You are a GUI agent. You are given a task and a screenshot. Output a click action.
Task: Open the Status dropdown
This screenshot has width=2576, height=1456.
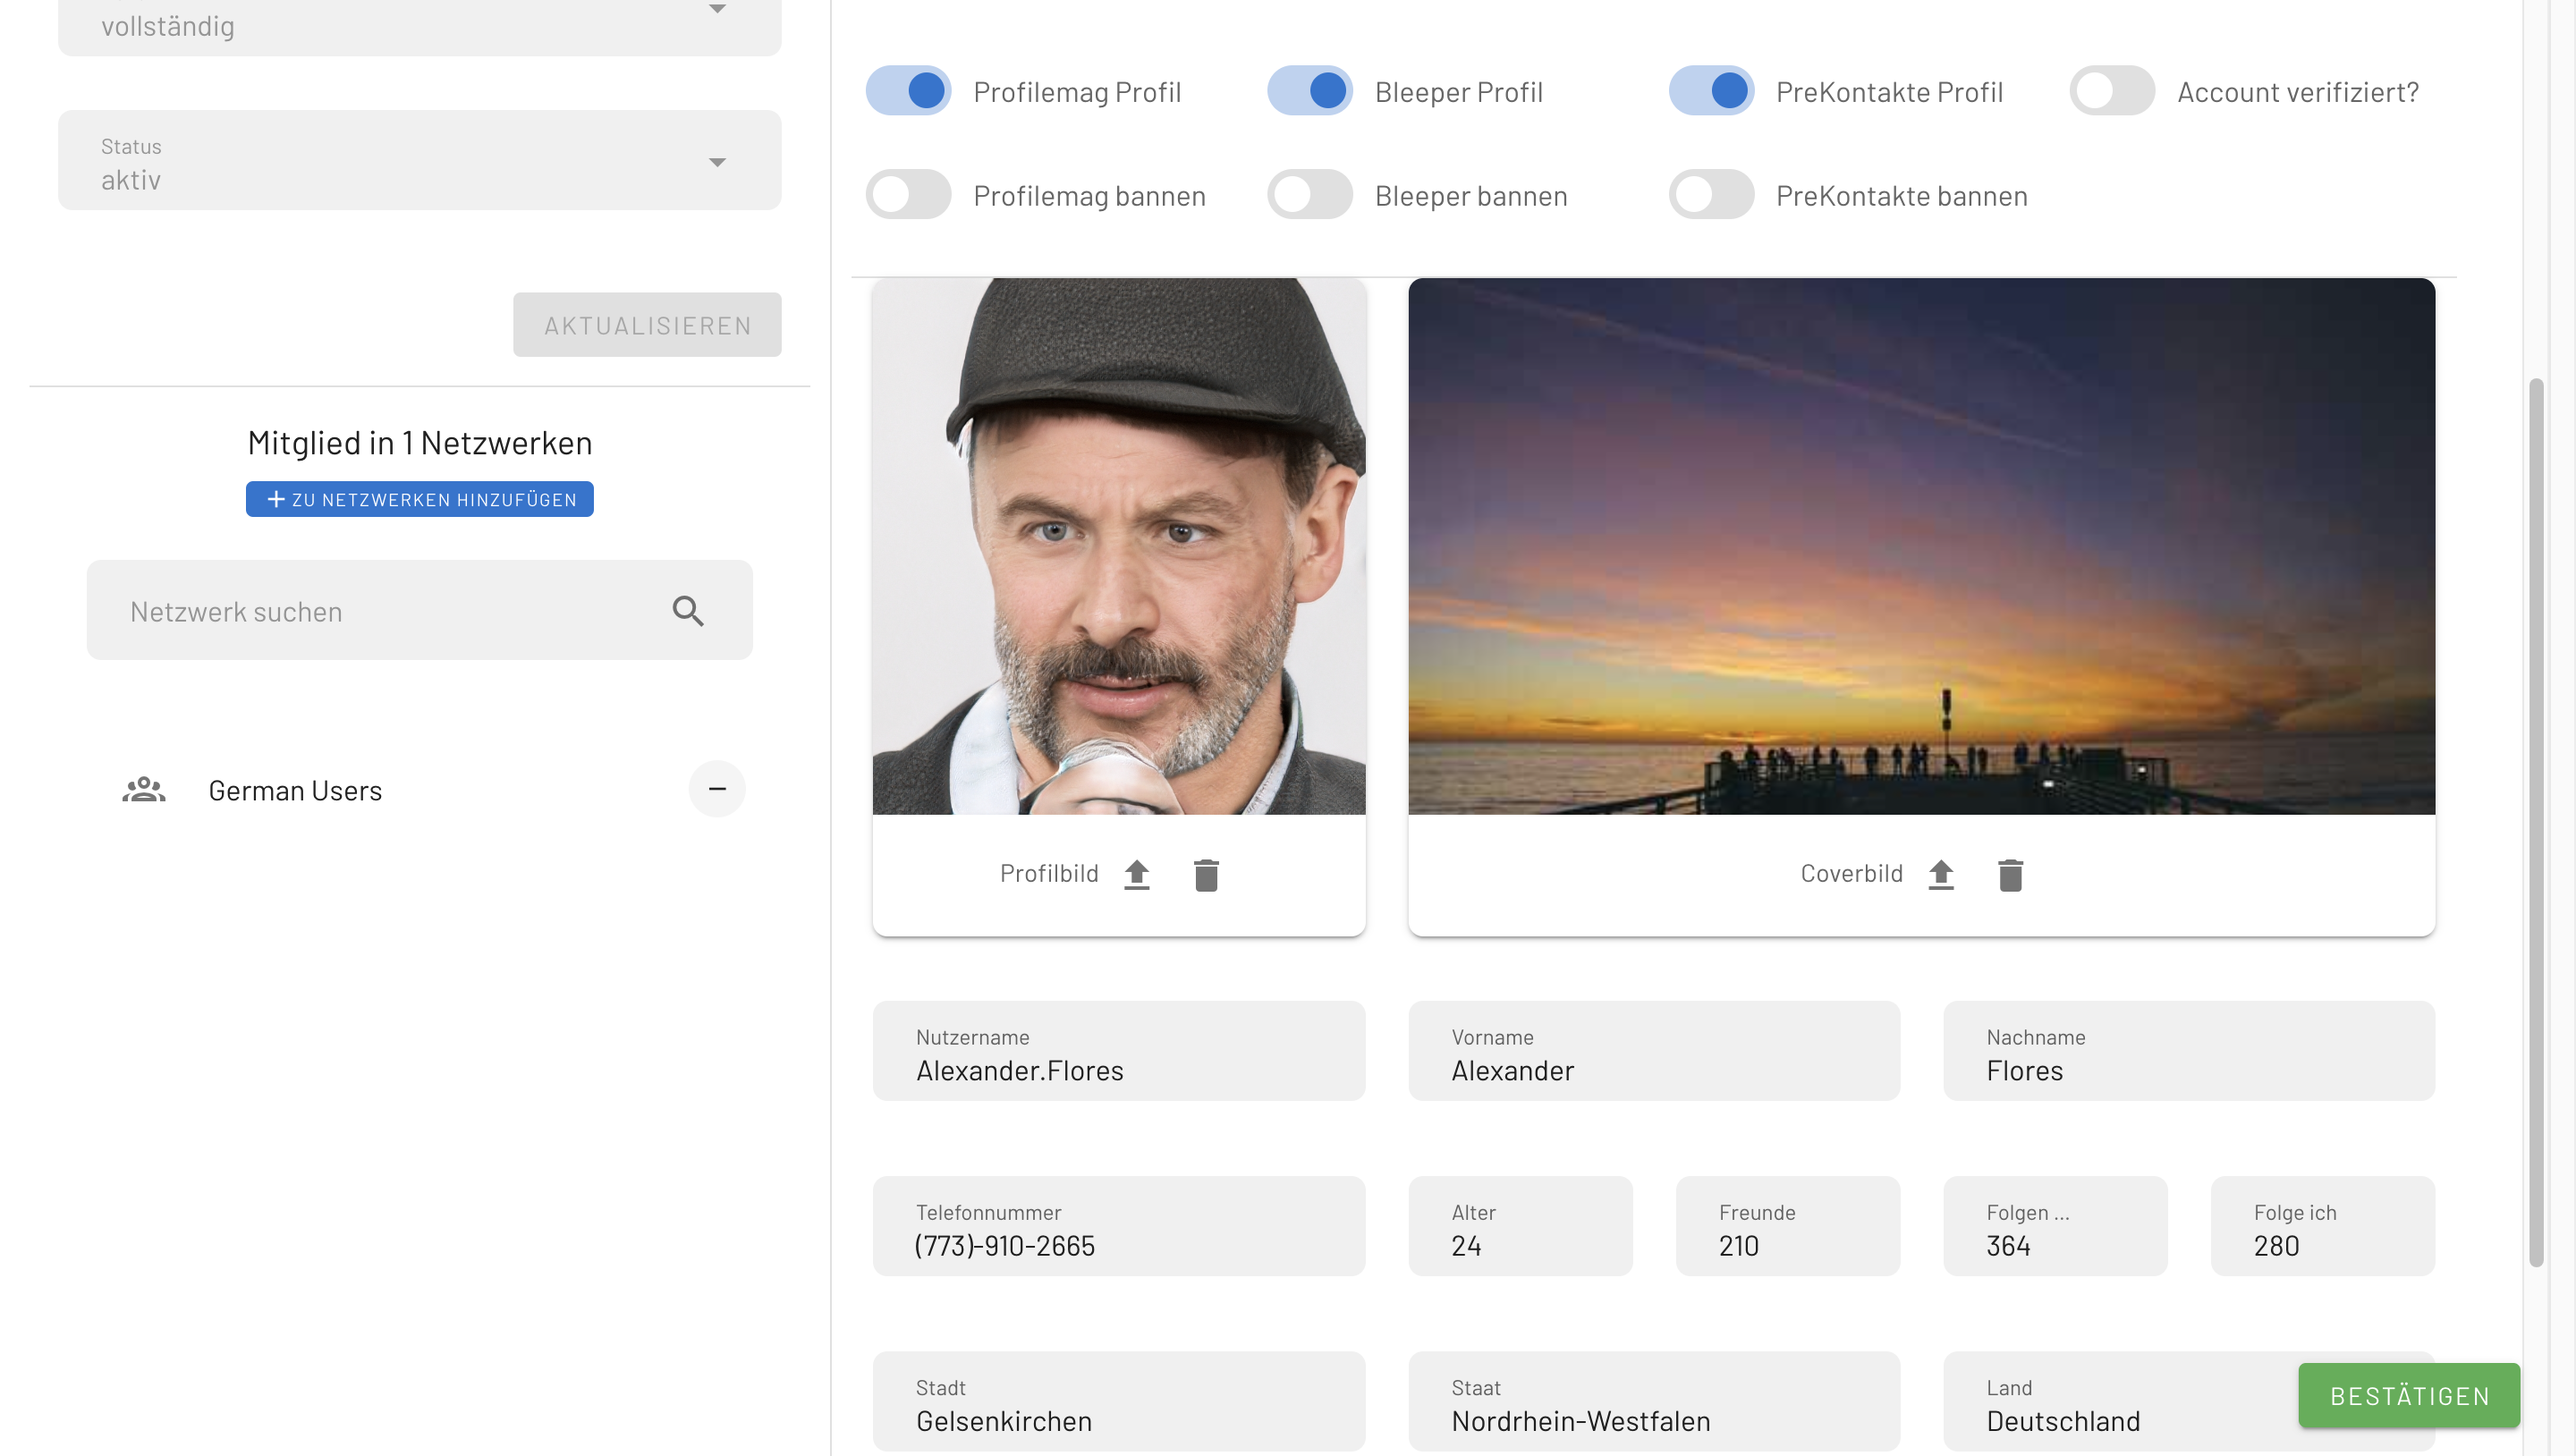[419, 161]
